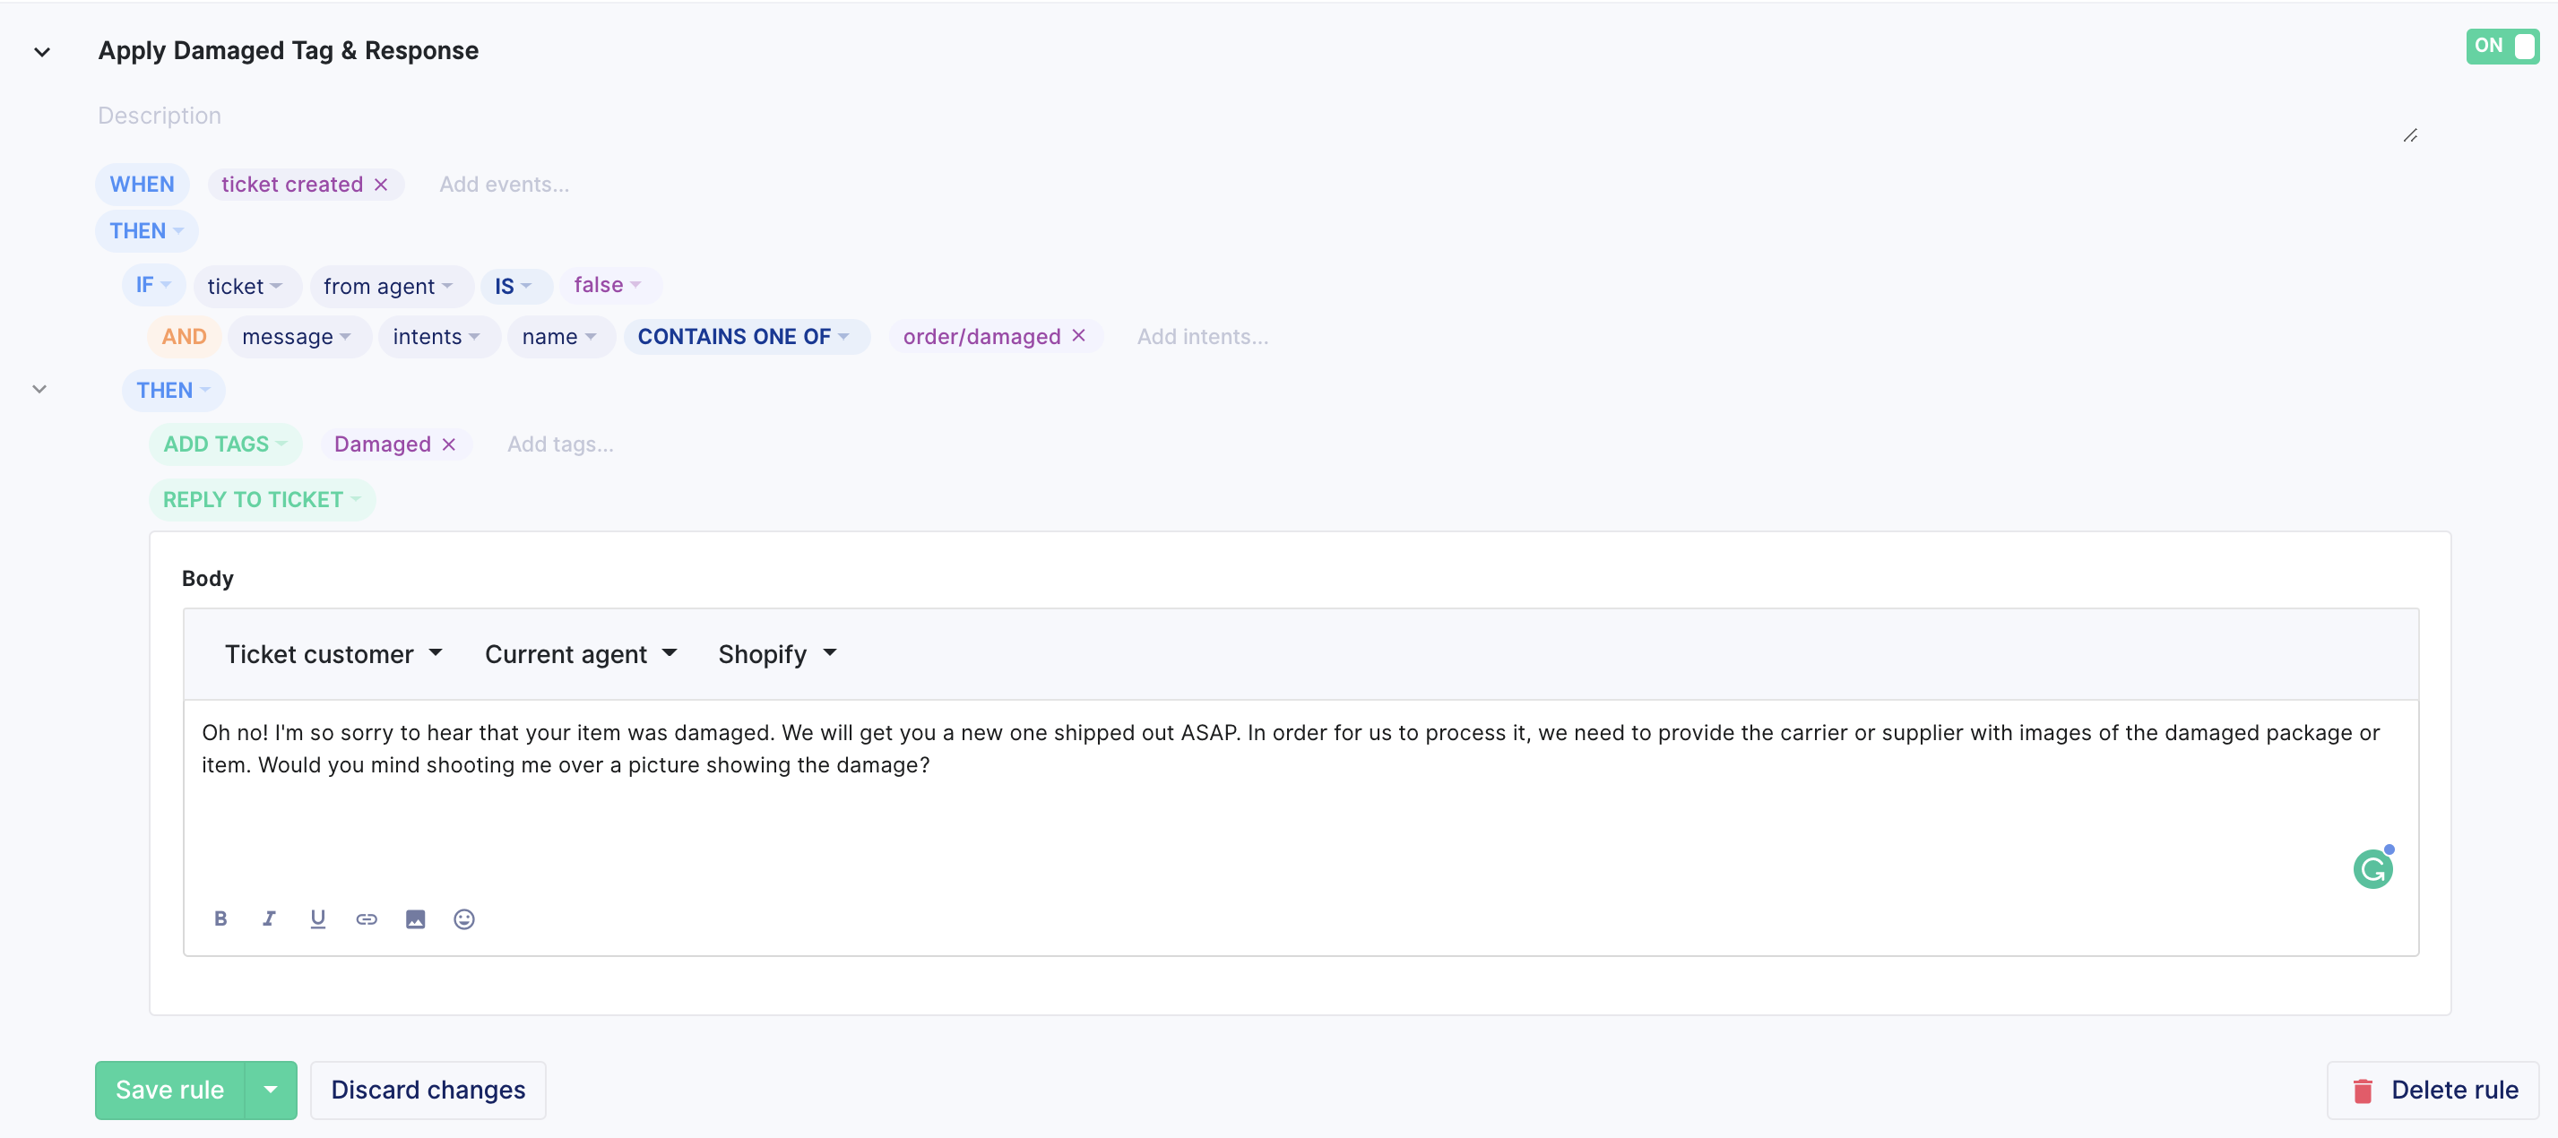This screenshot has height=1138, width=2558.
Task: Open the ADD TAGS action dropdown
Action: 225,444
